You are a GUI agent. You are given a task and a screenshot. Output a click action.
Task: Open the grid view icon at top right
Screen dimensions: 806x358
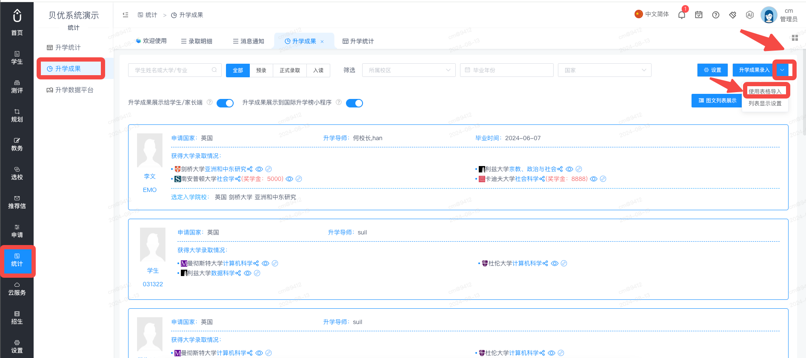pyautogui.click(x=795, y=38)
